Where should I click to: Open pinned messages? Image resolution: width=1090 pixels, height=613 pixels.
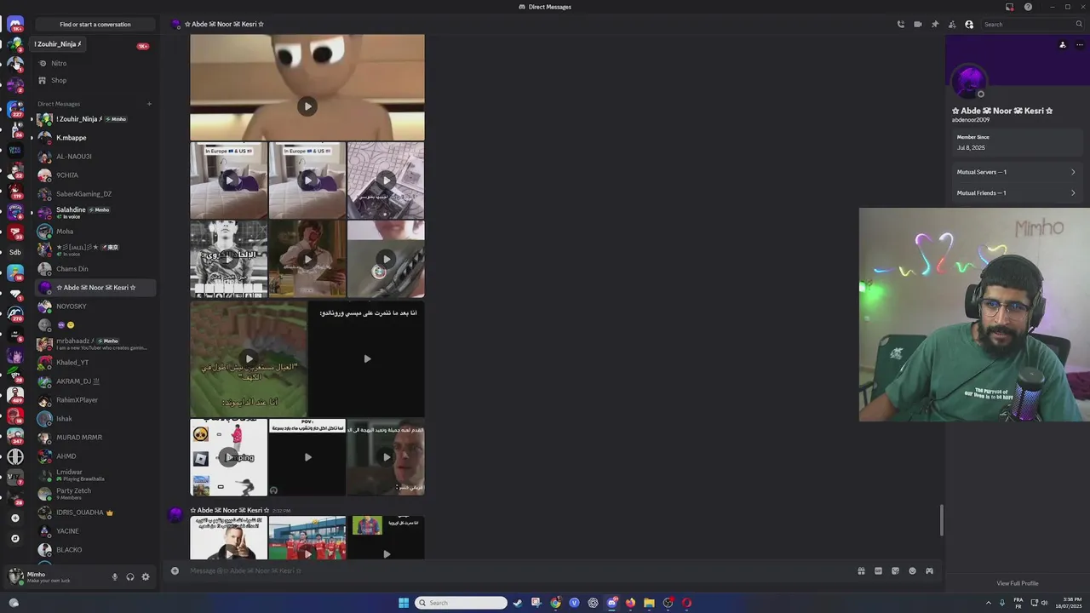(x=935, y=25)
